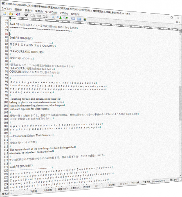
Task: Open the Unicode(UTF-8) encoding selector
Action: pos(159,181)
